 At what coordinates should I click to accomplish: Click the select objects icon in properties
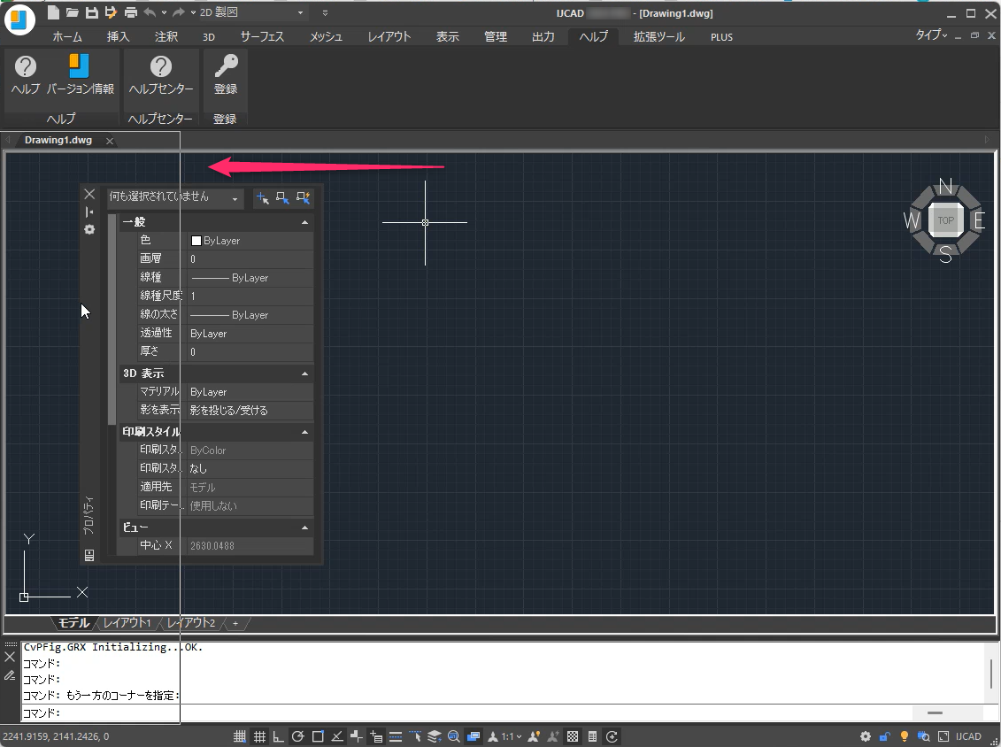coord(282,198)
